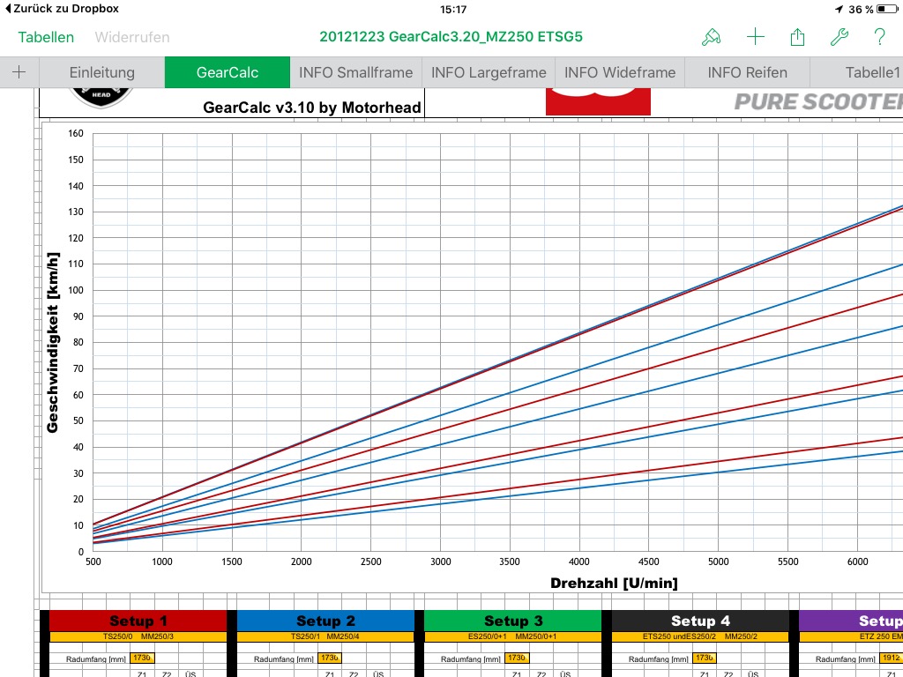Select the red Setup 1 header cell
Image resolution: width=903 pixels, height=677 pixels.
click(x=138, y=621)
